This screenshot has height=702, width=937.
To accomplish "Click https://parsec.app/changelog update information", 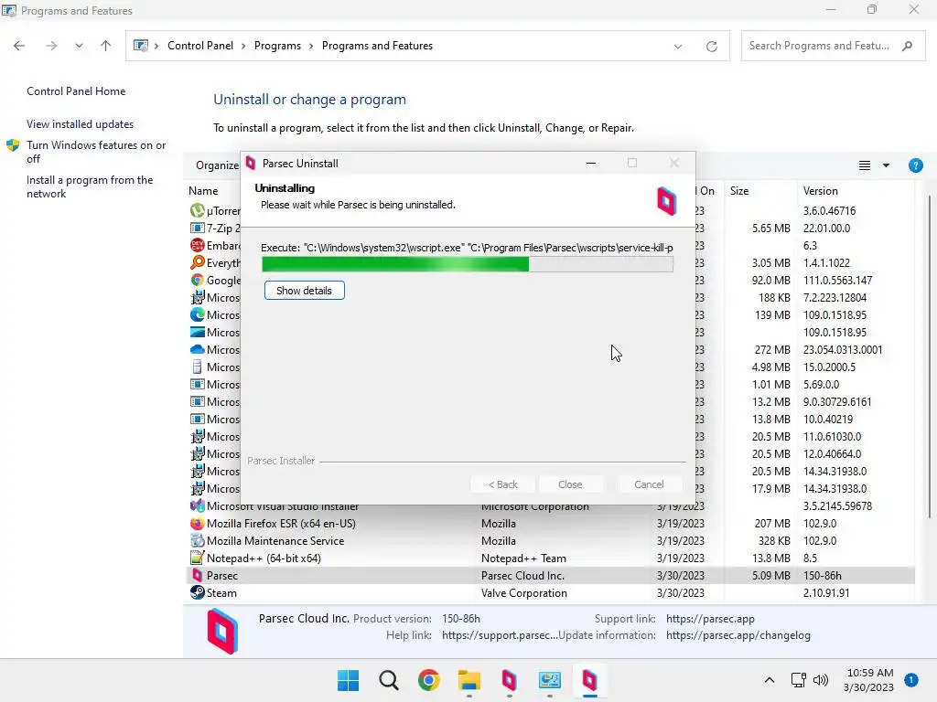I will click(x=738, y=636).
